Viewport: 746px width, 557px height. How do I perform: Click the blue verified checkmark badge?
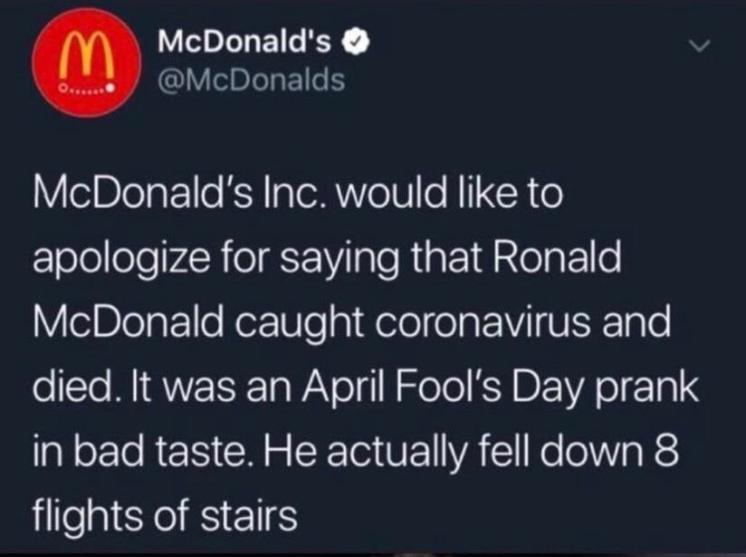pyautogui.click(x=361, y=44)
